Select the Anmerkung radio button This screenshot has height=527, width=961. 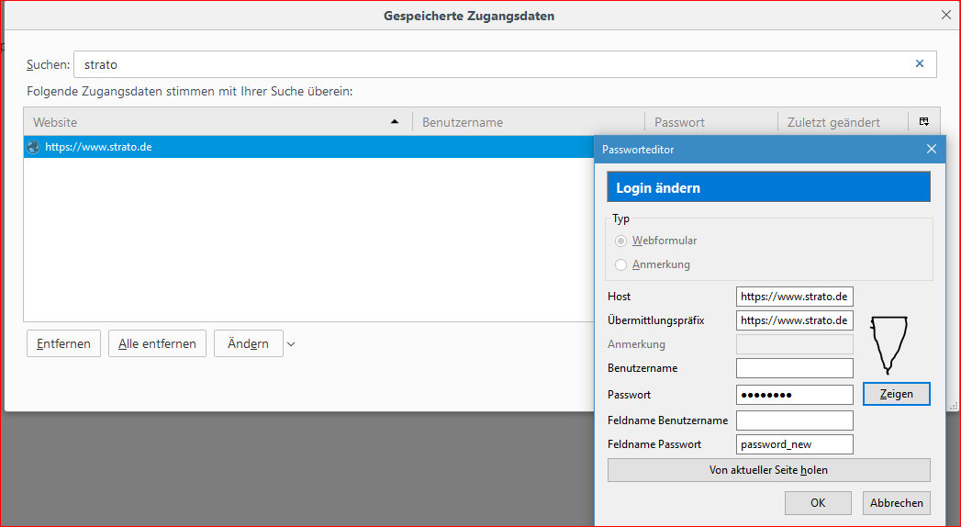click(x=620, y=264)
